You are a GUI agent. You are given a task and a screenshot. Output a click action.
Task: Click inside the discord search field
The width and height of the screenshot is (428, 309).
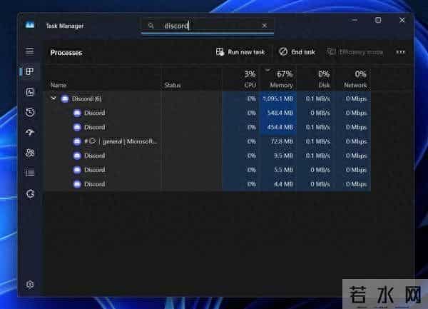(x=207, y=26)
